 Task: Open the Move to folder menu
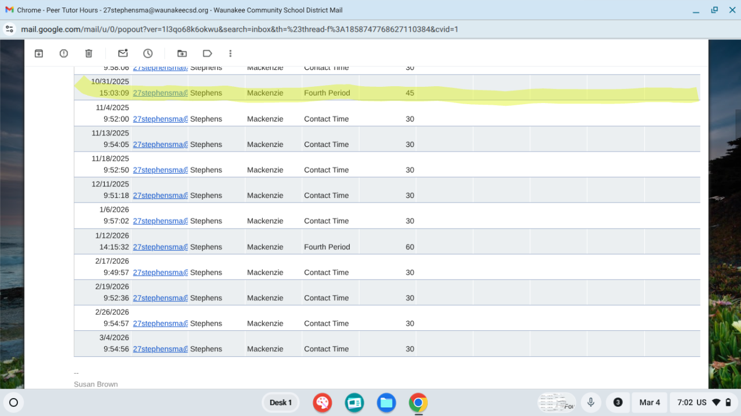[182, 53]
